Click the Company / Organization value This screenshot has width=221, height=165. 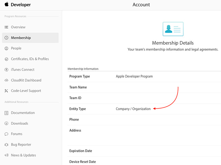click(x=133, y=109)
